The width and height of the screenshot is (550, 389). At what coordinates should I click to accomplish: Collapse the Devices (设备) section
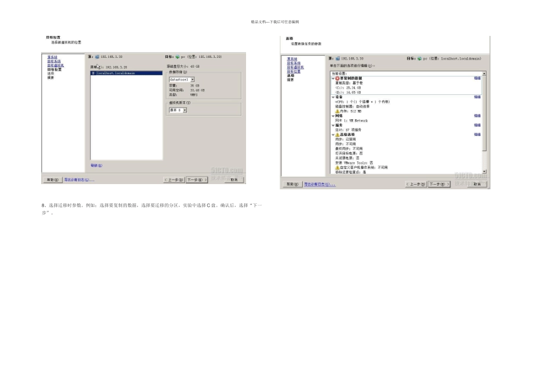tap(333, 97)
